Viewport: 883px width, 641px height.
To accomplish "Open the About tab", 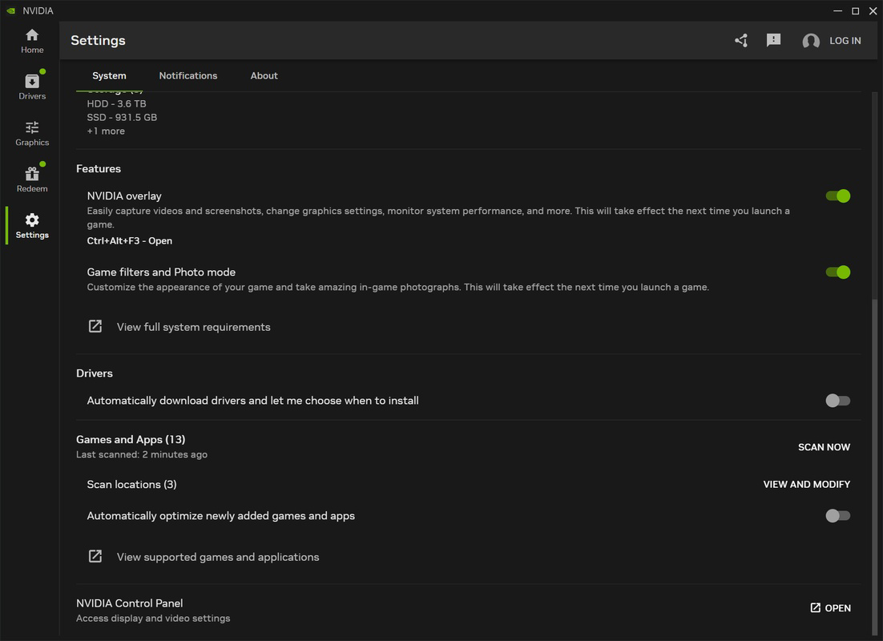I will tap(264, 75).
